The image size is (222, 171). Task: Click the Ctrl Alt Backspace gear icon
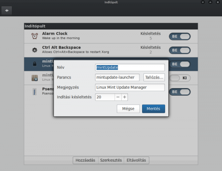coord(35,50)
